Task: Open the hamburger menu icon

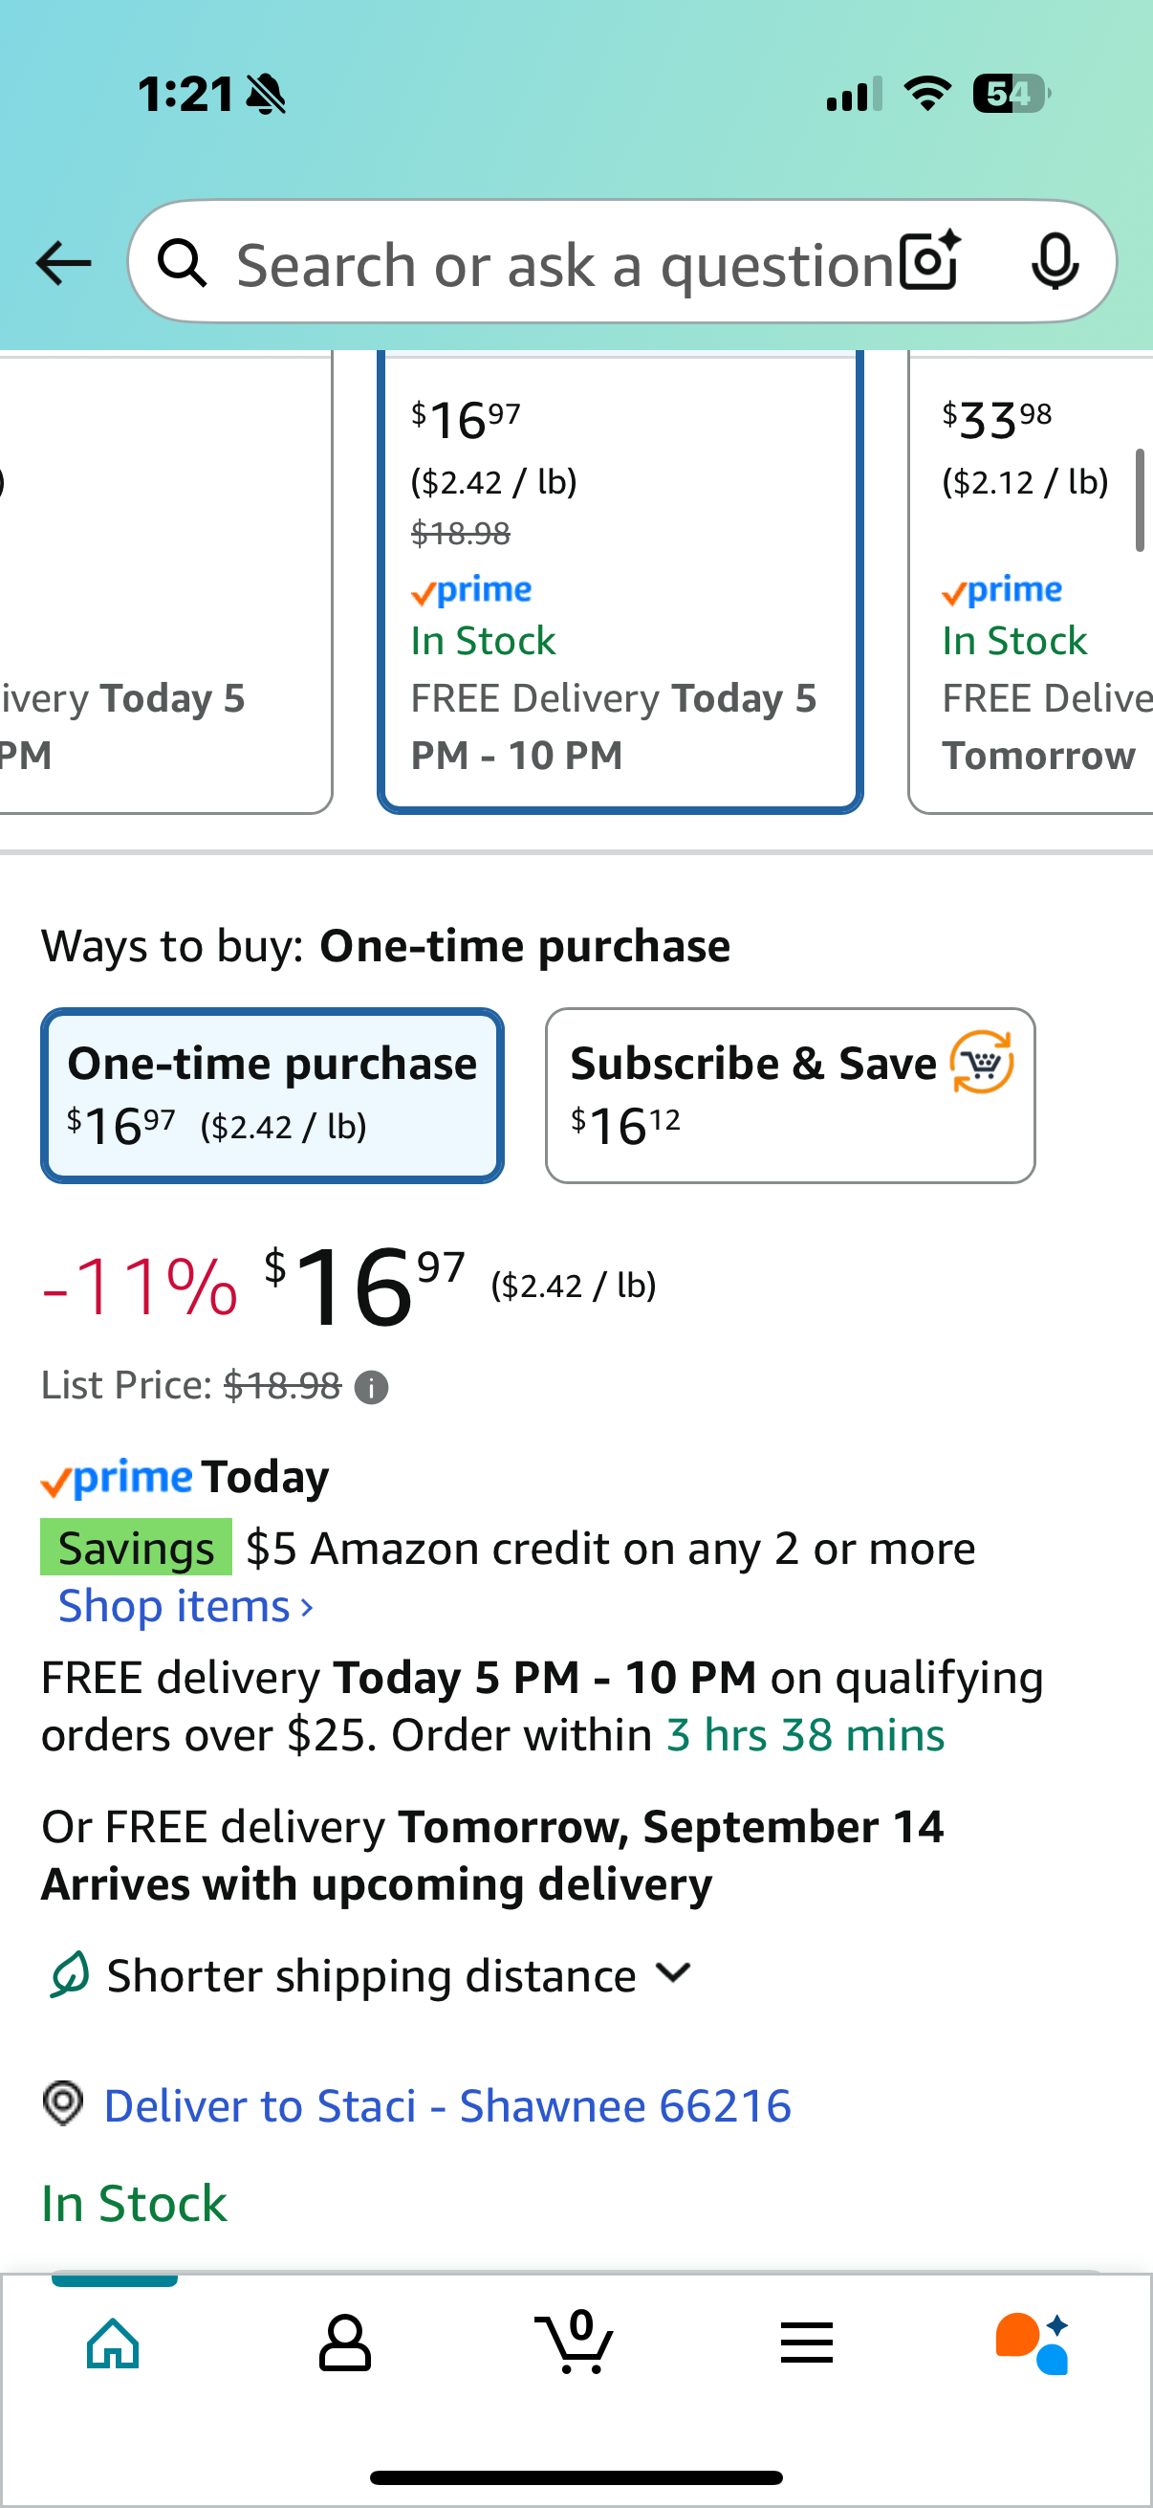Action: tap(807, 2343)
